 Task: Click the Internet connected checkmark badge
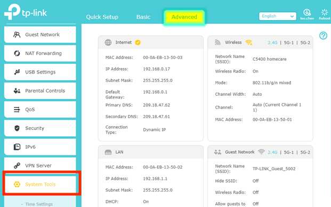click(138, 43)
